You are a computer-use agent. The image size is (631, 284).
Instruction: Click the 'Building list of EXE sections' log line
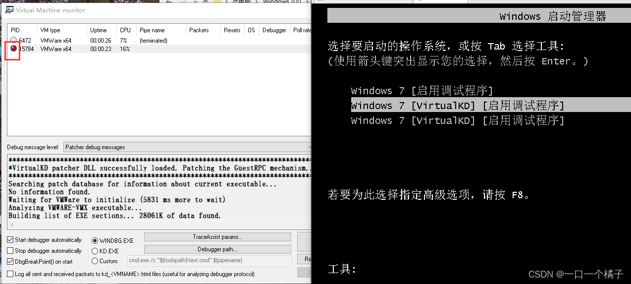click(x=115, y=216)
